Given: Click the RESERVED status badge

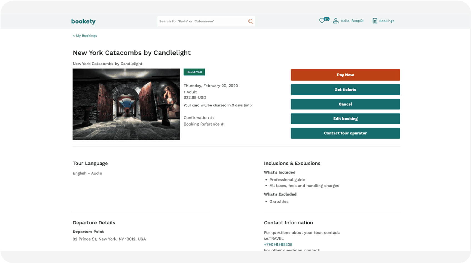Looking at the screenshot, I should 194,72.
